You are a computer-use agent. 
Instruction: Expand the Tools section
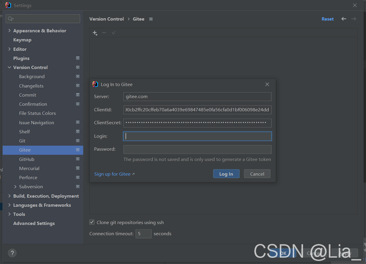[9, 214]
